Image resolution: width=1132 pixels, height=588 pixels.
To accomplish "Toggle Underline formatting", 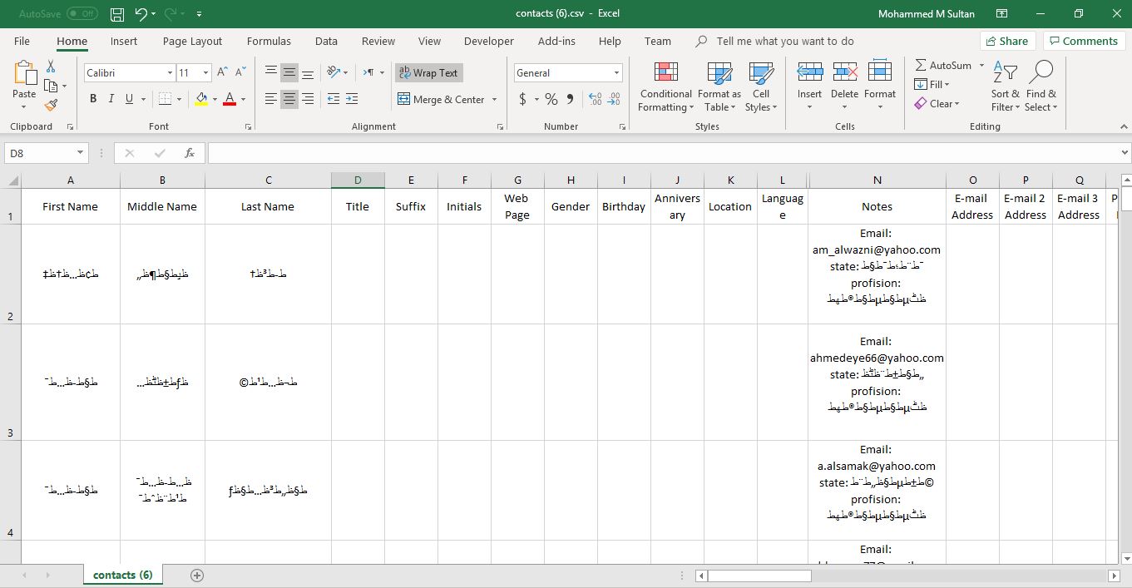I will coord(130,99).
